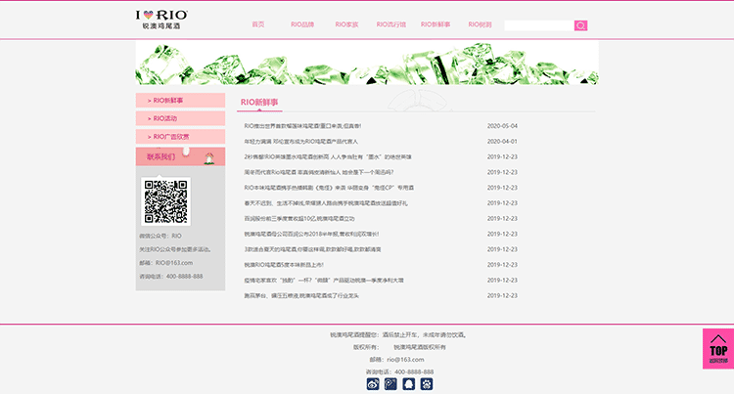The height and width of the screenshot is (394, 734).
Task: Focus the header search input field
Action: (539, 25)
